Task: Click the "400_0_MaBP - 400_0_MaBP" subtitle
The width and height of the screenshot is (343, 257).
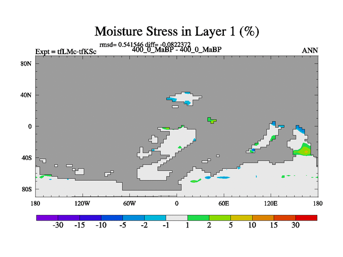Action: click(x=177, y=50)
